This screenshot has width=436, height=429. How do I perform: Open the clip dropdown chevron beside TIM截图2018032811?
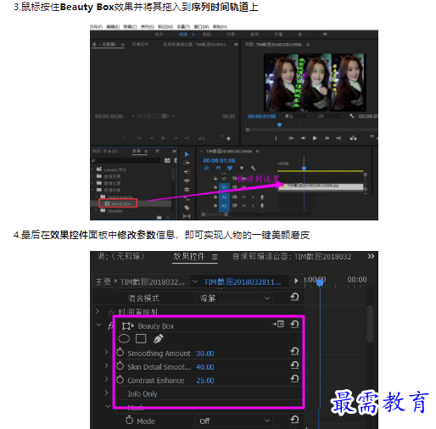[195, 281]
